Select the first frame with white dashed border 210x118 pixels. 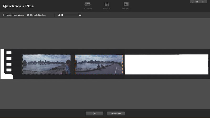pos(46,64)
